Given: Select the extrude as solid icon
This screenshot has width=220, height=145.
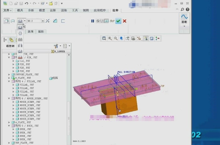Looking at the screenshot, I should (7, 21).
